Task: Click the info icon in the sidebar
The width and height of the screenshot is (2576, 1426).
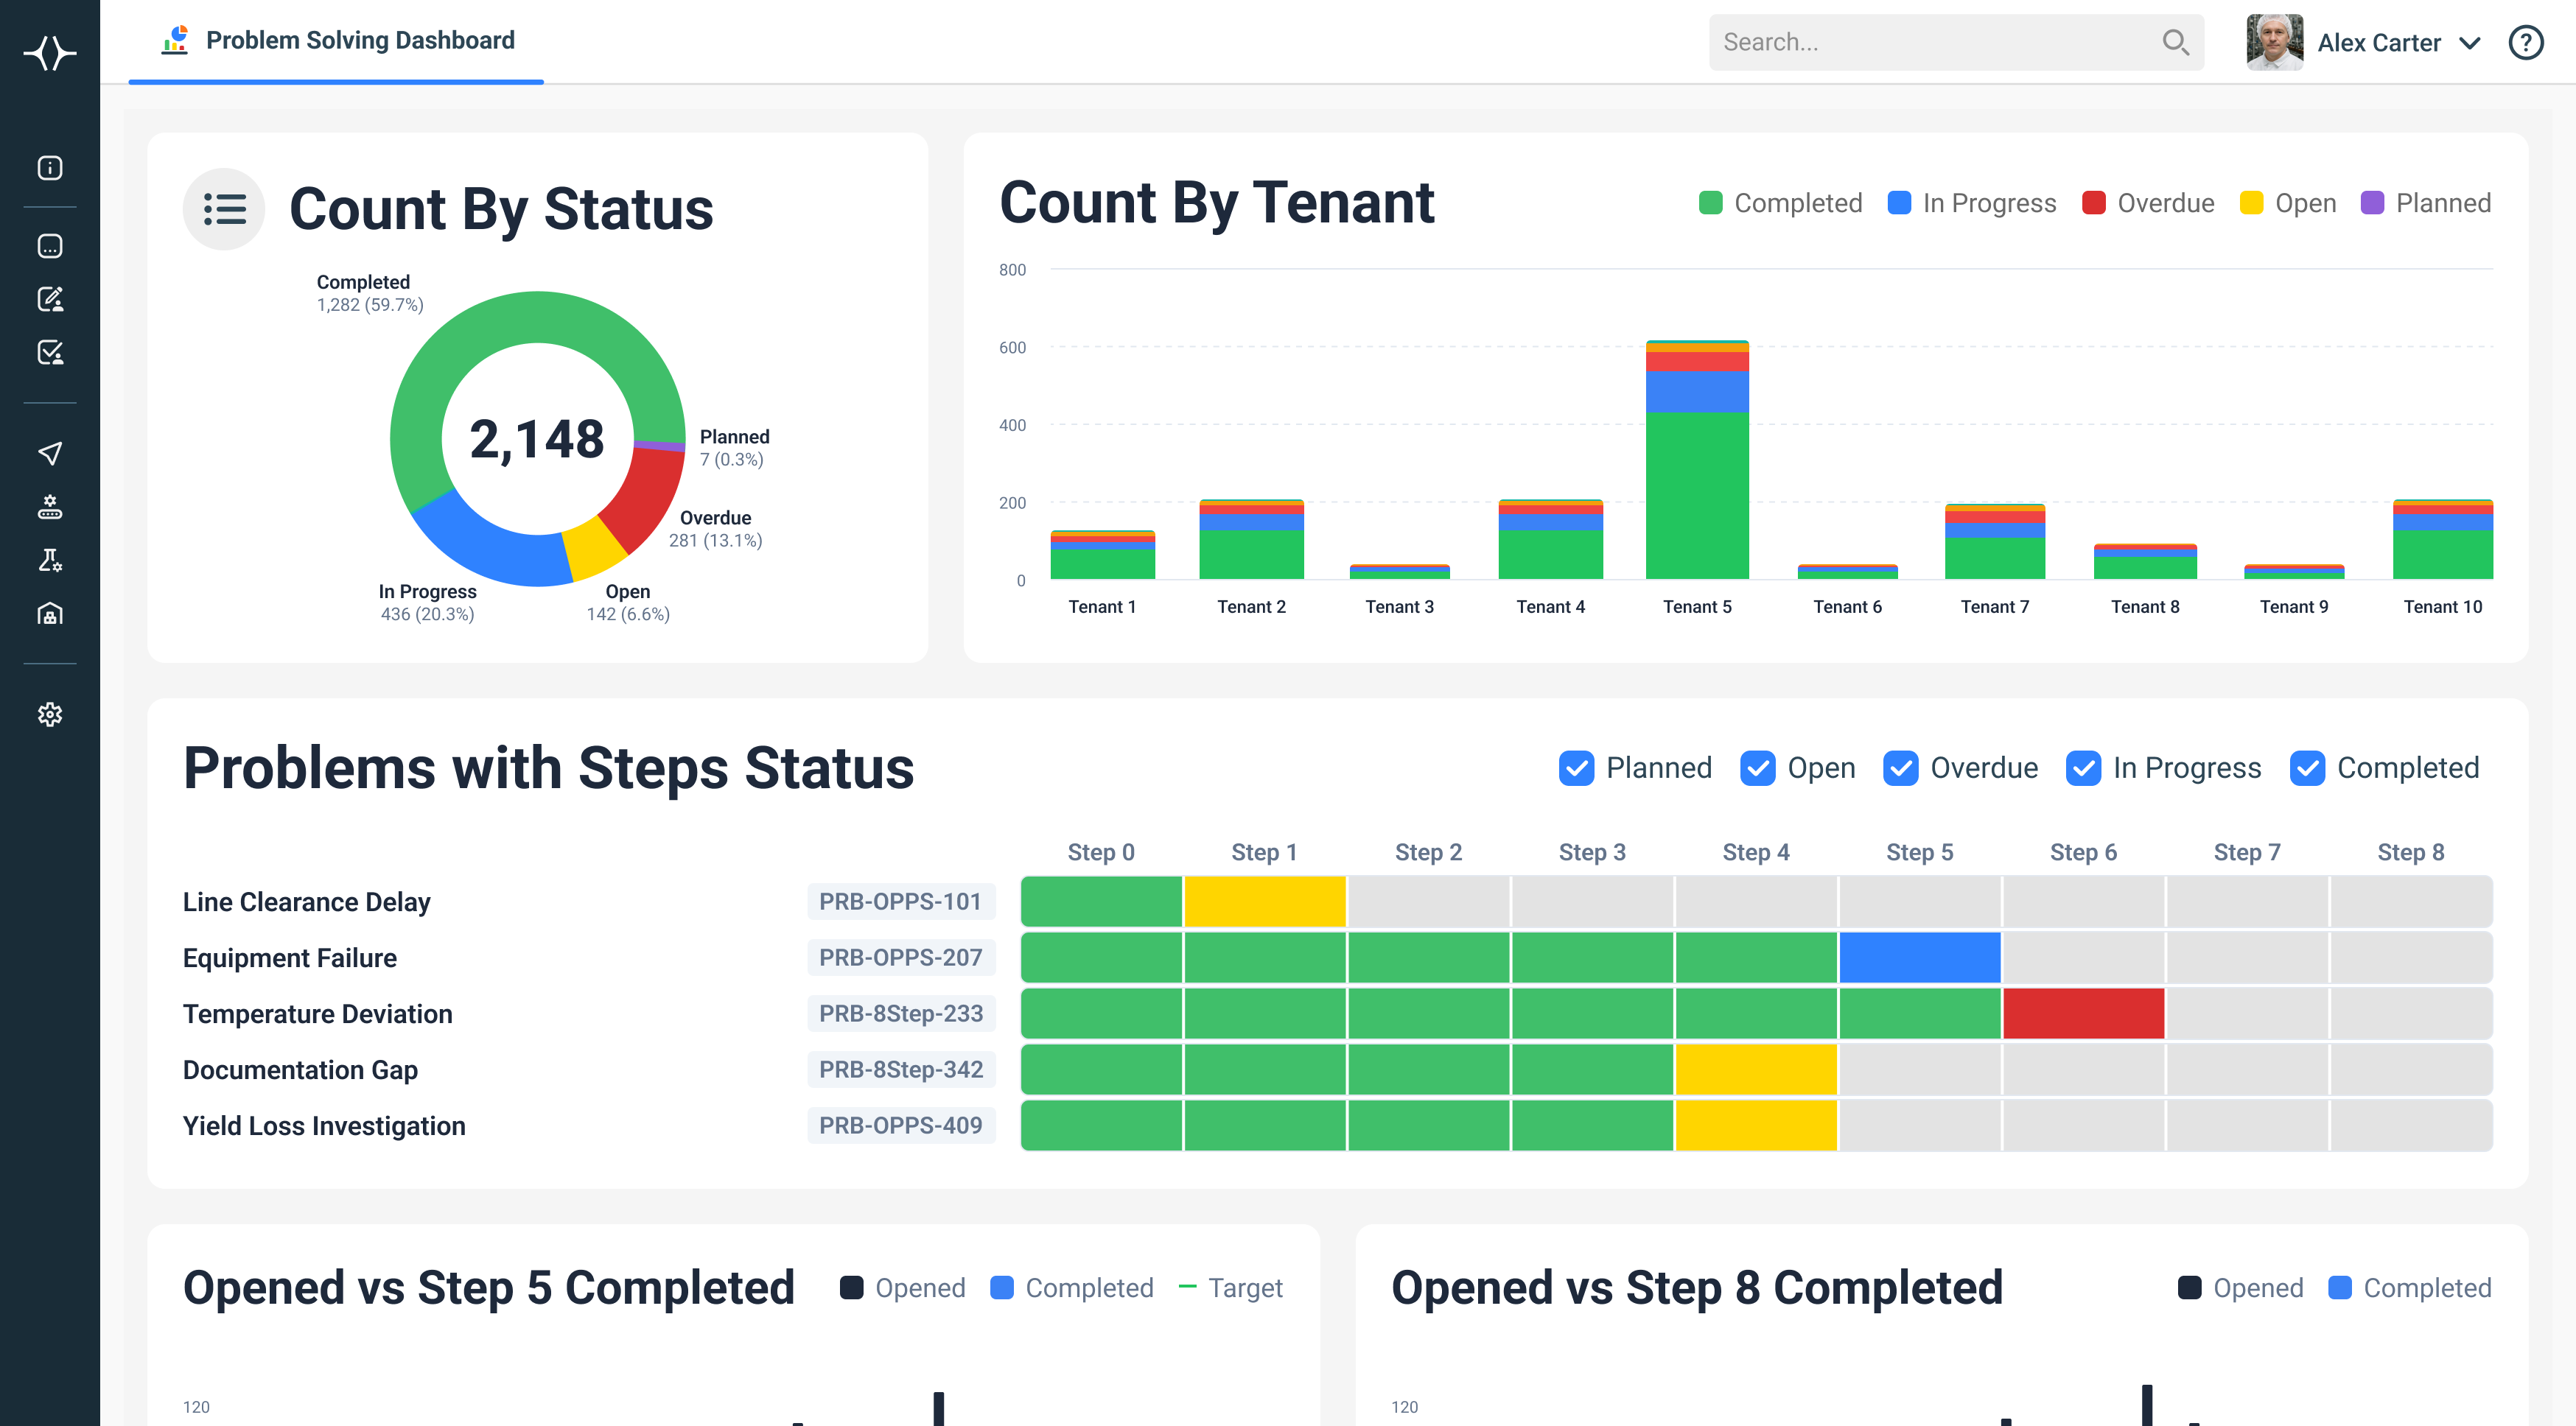Action: (x=50, y=168)
